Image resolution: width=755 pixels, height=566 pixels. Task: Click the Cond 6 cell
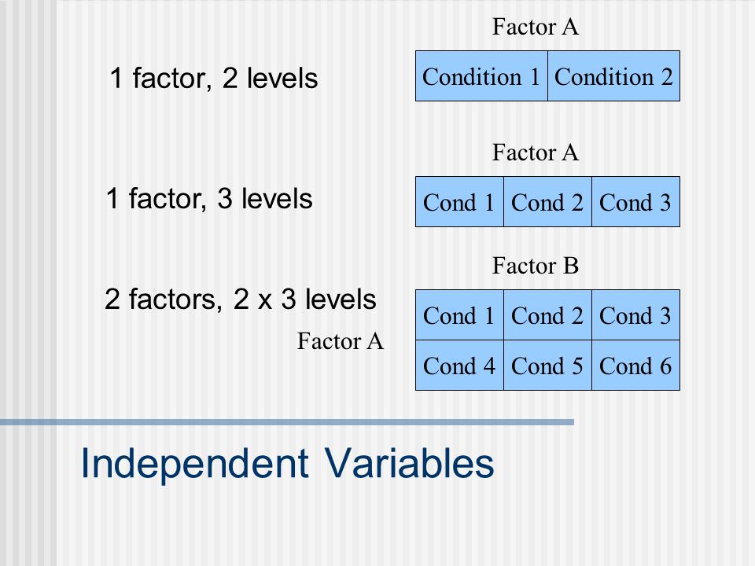636,366
